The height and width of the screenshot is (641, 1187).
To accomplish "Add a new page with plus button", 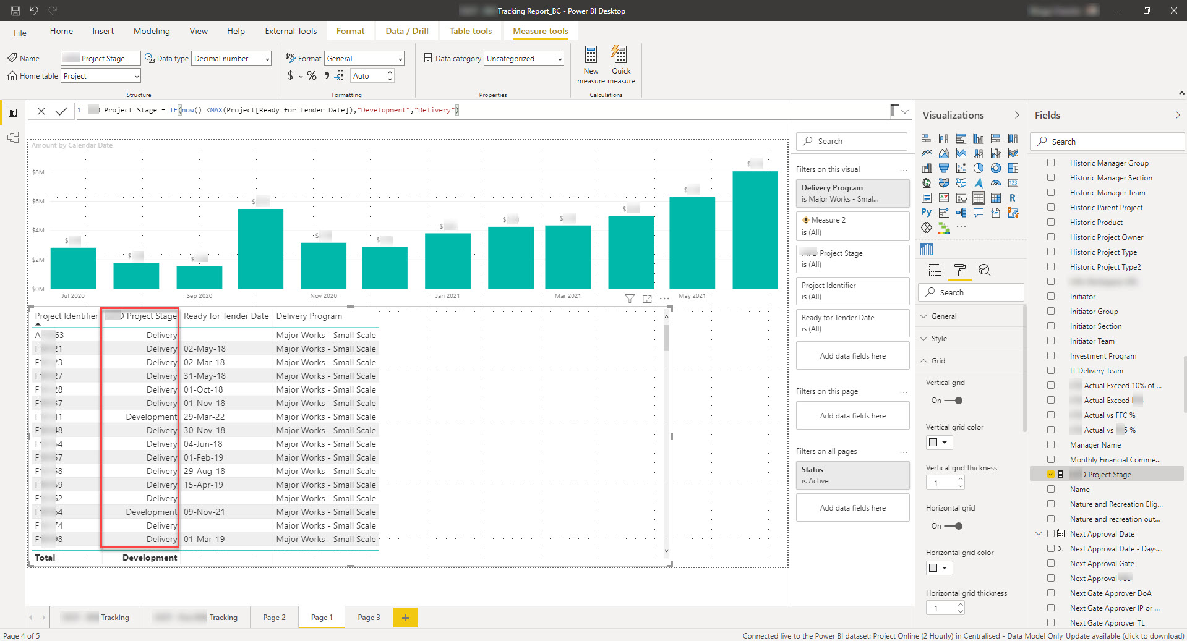I will (x=405, y=617).
